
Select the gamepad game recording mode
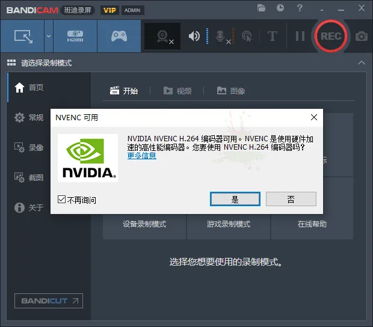click(x=119, y=36)
